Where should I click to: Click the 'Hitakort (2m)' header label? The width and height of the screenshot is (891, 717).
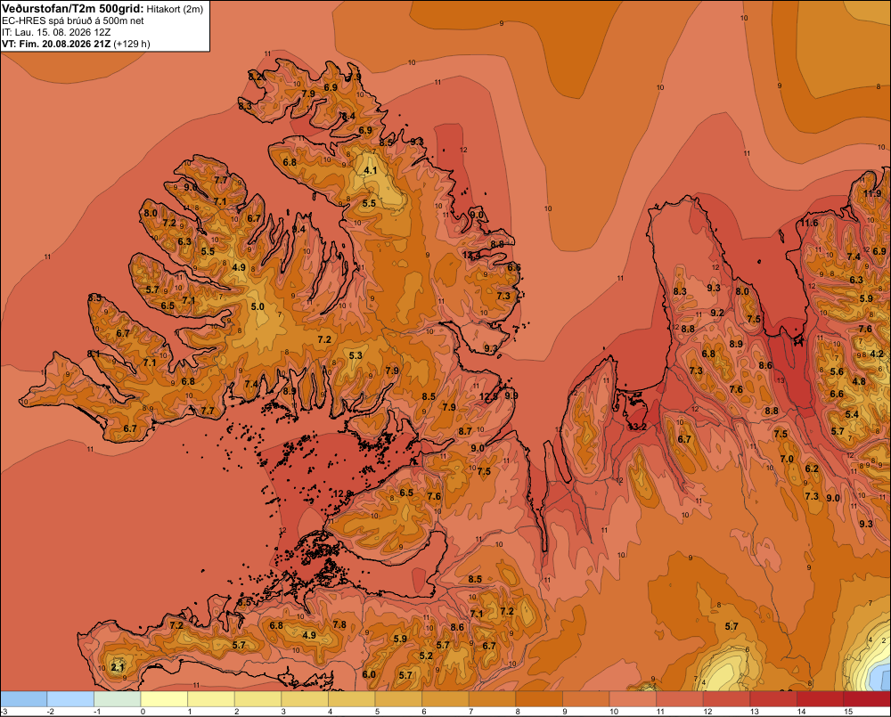click(175, 9)
